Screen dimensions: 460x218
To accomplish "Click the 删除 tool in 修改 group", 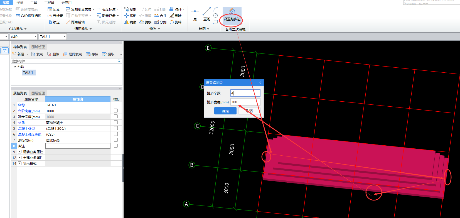I will point(176,16).
